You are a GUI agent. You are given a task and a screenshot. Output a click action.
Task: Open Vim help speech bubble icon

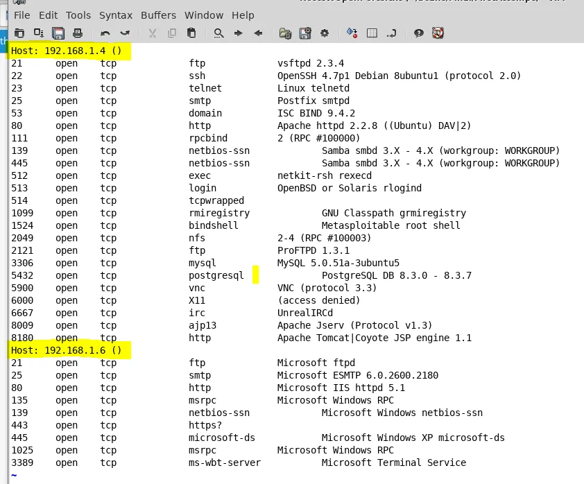click(x=419, y=33)
